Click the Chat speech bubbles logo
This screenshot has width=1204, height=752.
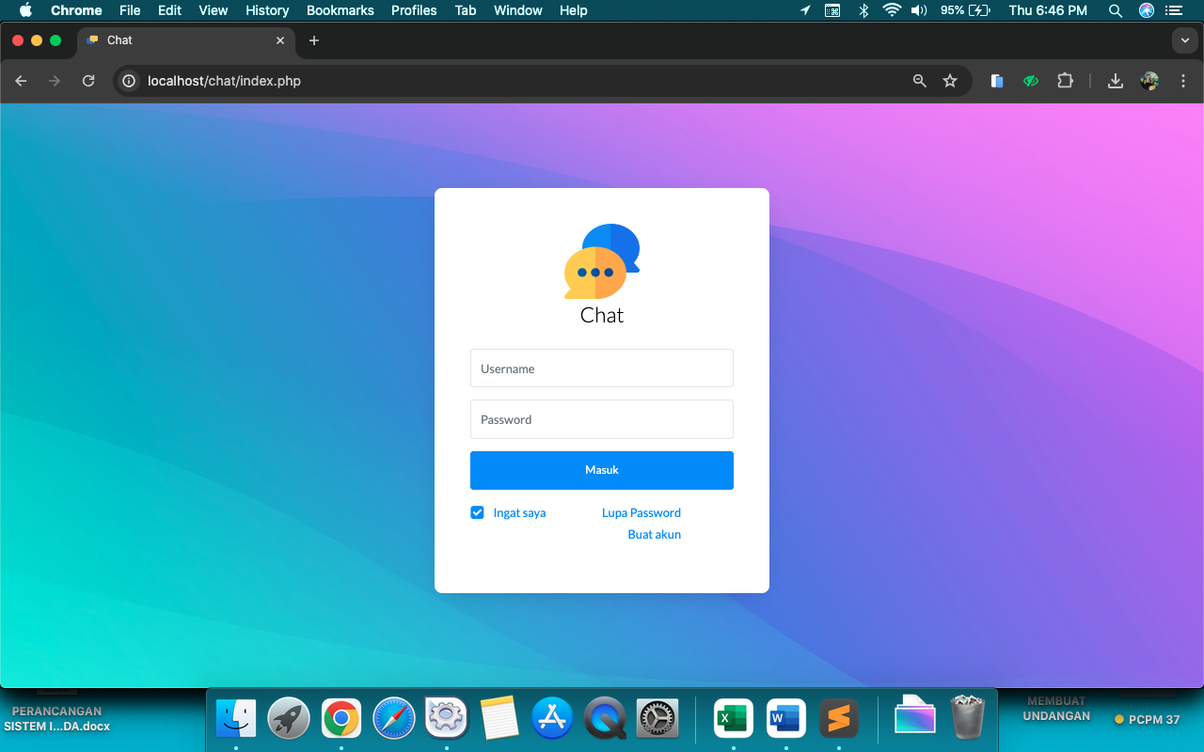(x=602, y=261)
